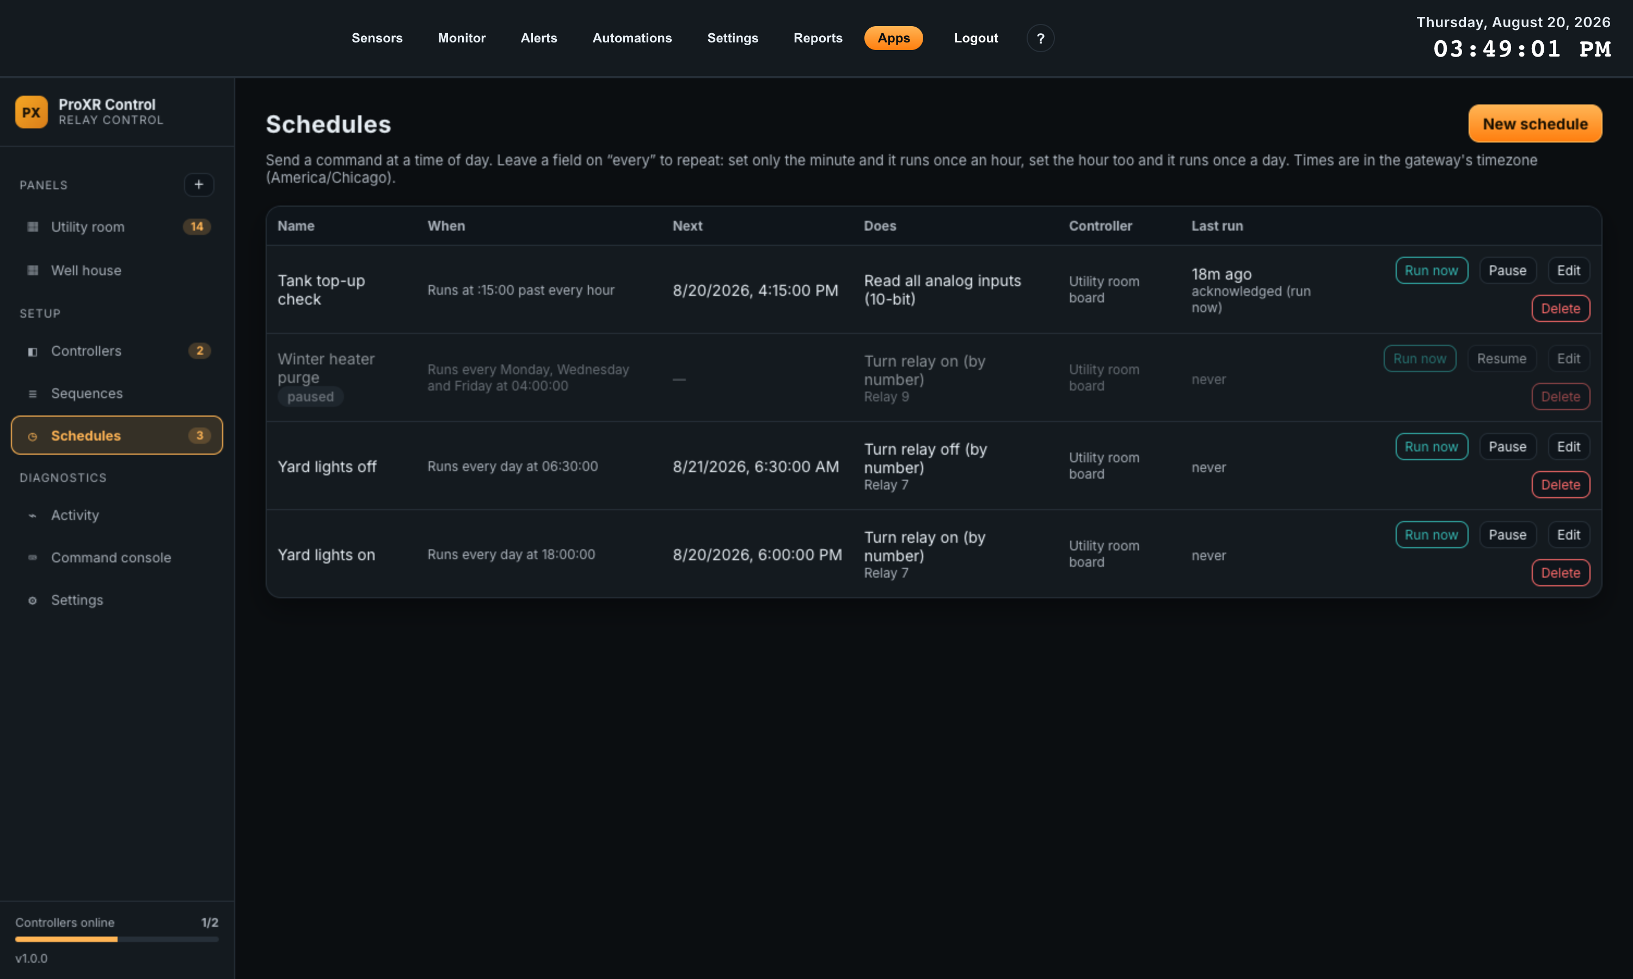This screenshot has height=979, width=1633.
Task: Pause the Yard lights on schedule
Action: 1508,535
